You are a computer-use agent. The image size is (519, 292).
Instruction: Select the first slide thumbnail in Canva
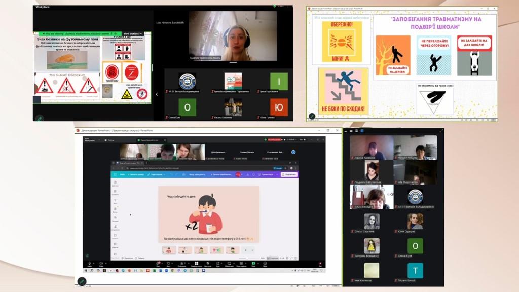[x=169, y=250]
